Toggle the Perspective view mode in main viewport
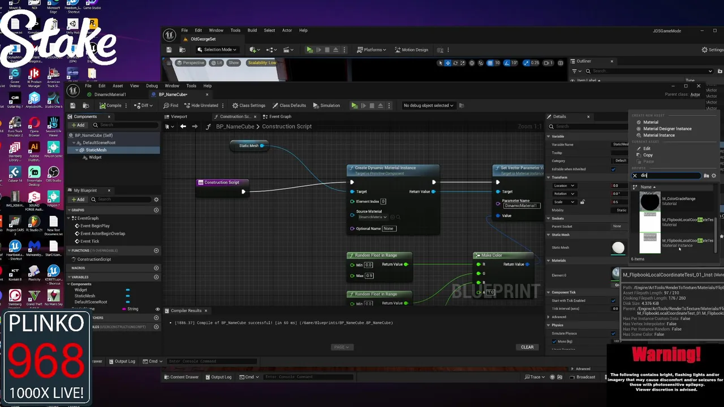The height and width of the screenshot is (407, 724). [x=191, y=63]
